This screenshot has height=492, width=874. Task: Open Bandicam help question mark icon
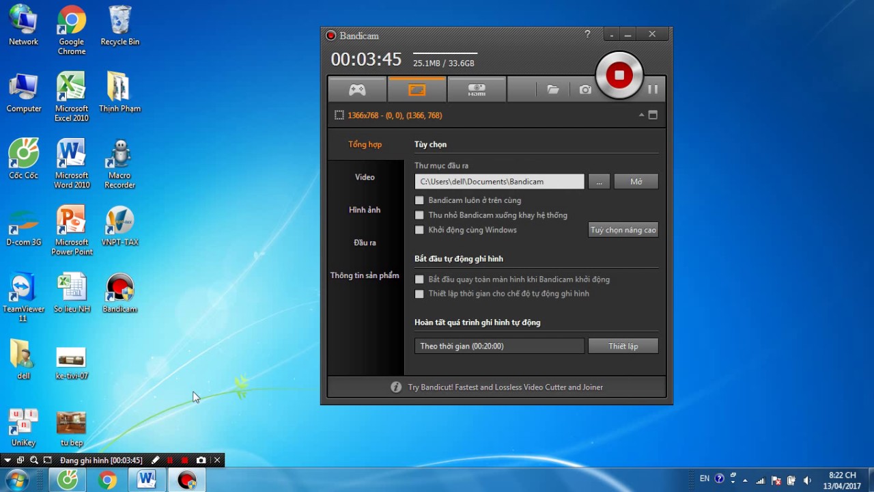(587, 34)
